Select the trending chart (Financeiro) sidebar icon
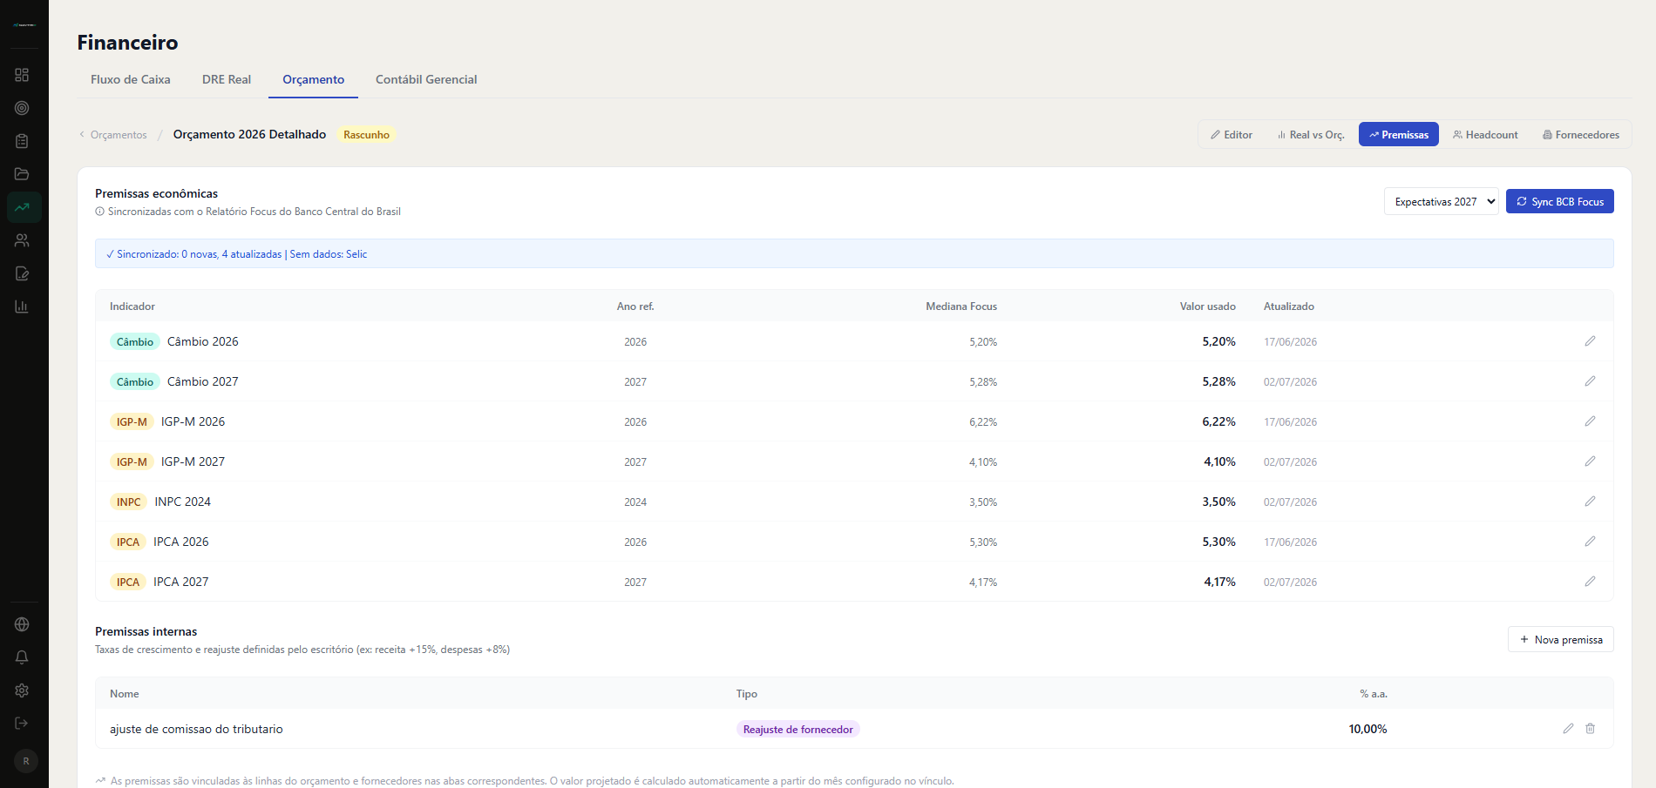This screenshot has width=1656, height=788. point(24,207)
